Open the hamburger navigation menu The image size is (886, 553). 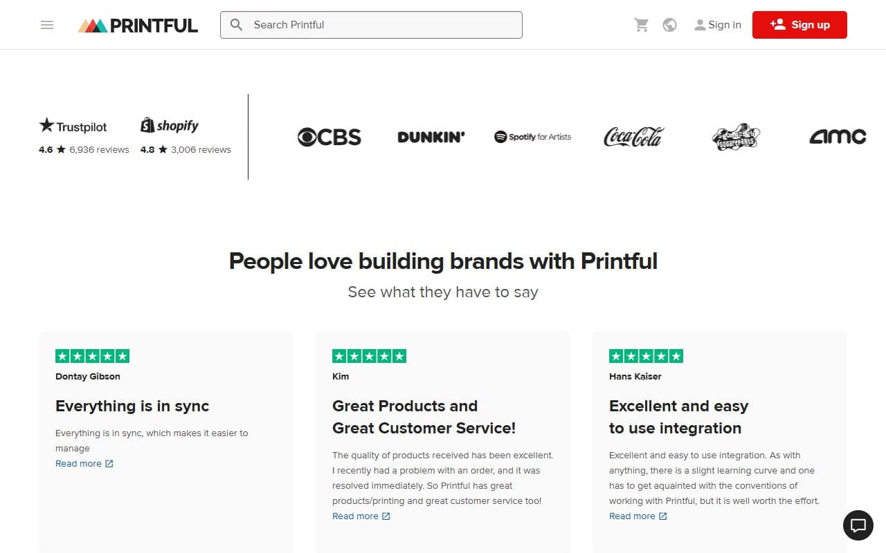[47, 25]
